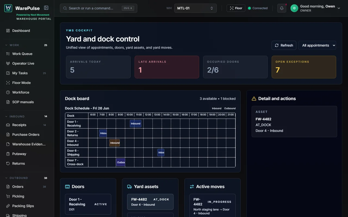Click the Shipping box icon
This screenshot has height=217, width=348.
pyautogui.click(x=8, y=215)
